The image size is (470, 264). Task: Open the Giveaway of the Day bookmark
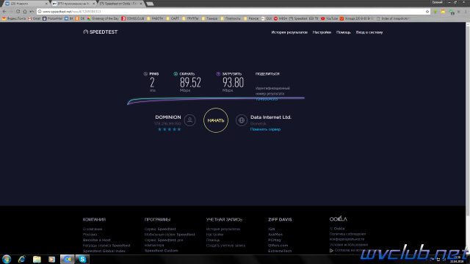(x=103, y=18)
